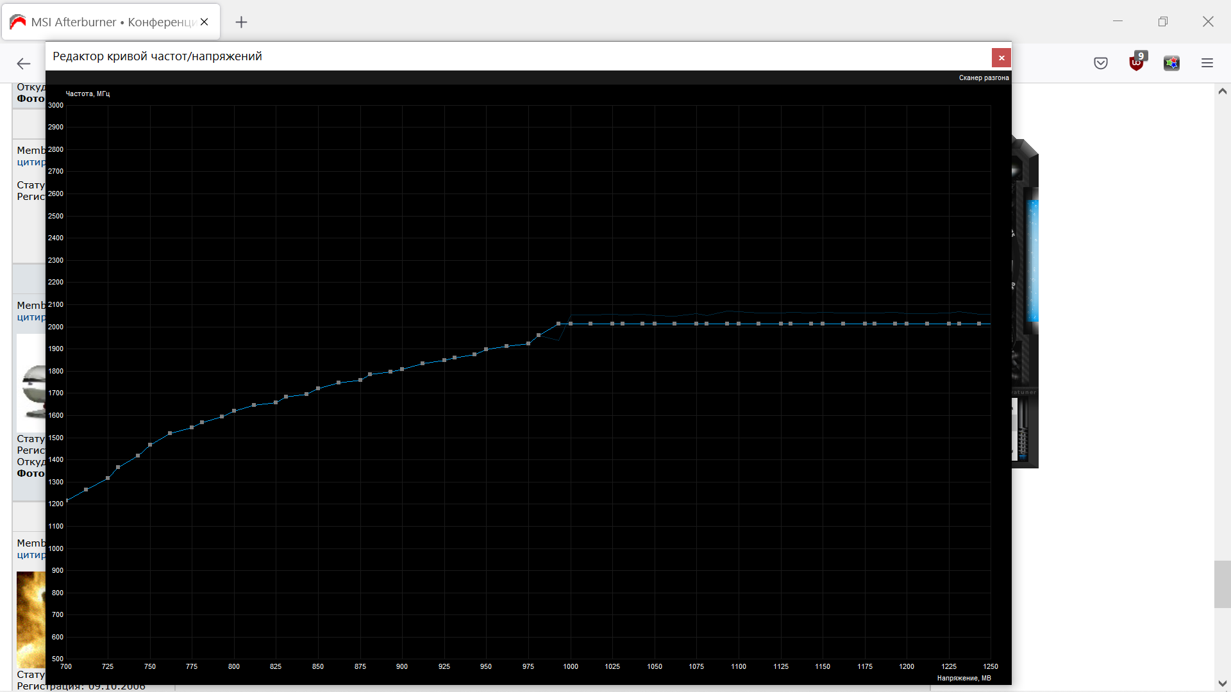
Task: Select the MSI Afterburner tab
Action: [109, 22]
